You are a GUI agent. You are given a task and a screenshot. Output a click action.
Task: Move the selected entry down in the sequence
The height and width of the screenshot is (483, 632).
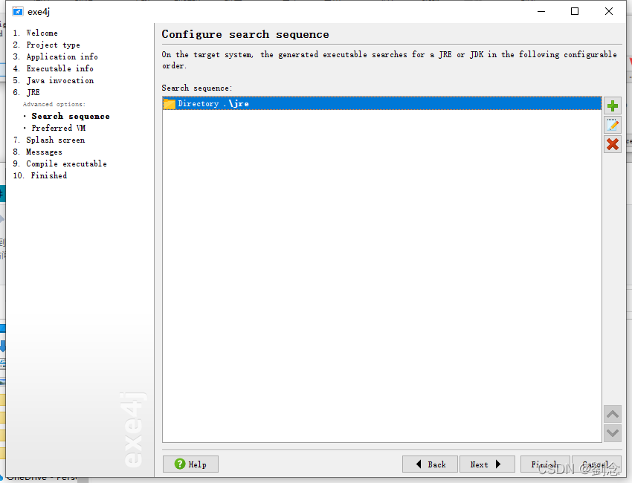coord(612,433)
